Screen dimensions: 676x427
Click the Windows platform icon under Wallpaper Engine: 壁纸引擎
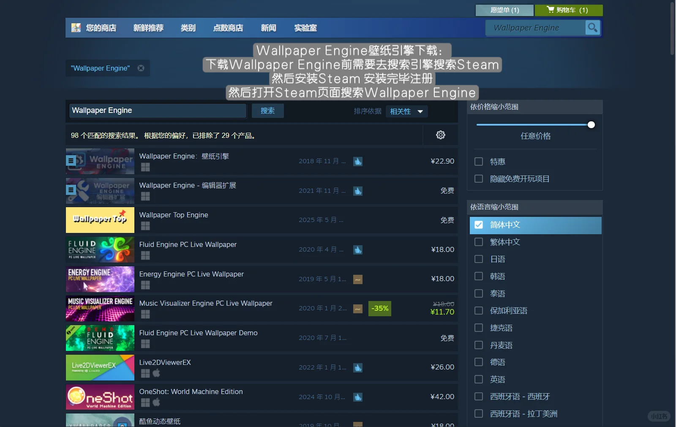click(145, 167)
